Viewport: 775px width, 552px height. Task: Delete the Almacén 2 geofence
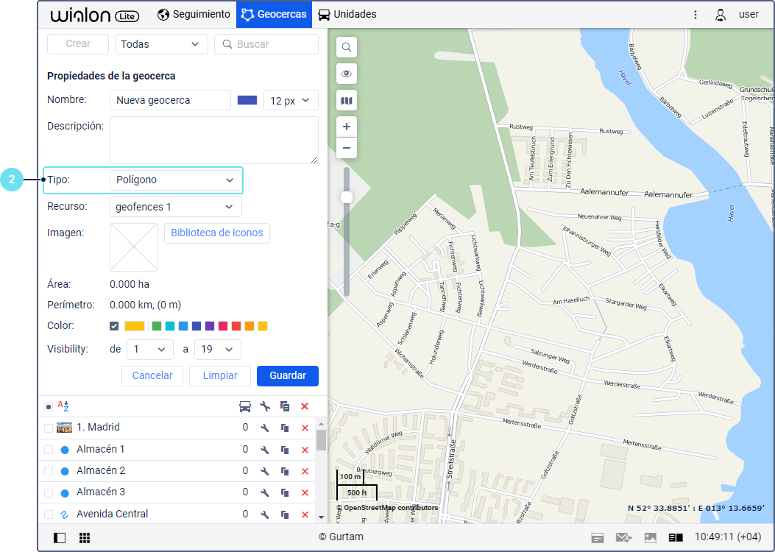tap(305, 471)
